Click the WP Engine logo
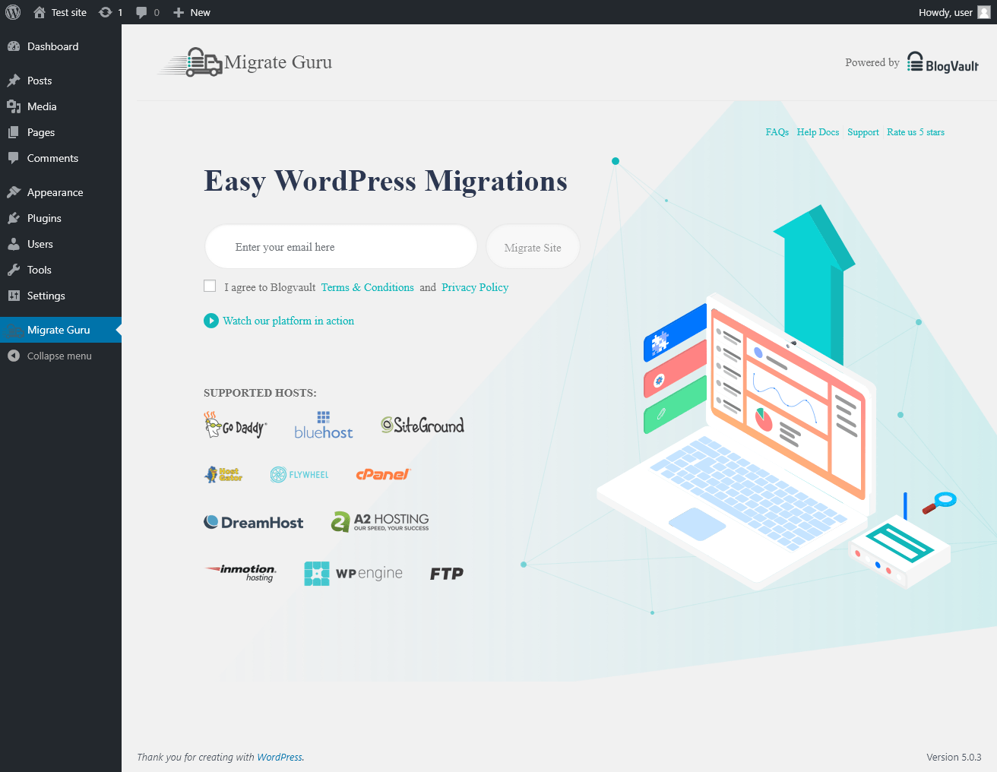The image size is (997, 772). point(353,574)
